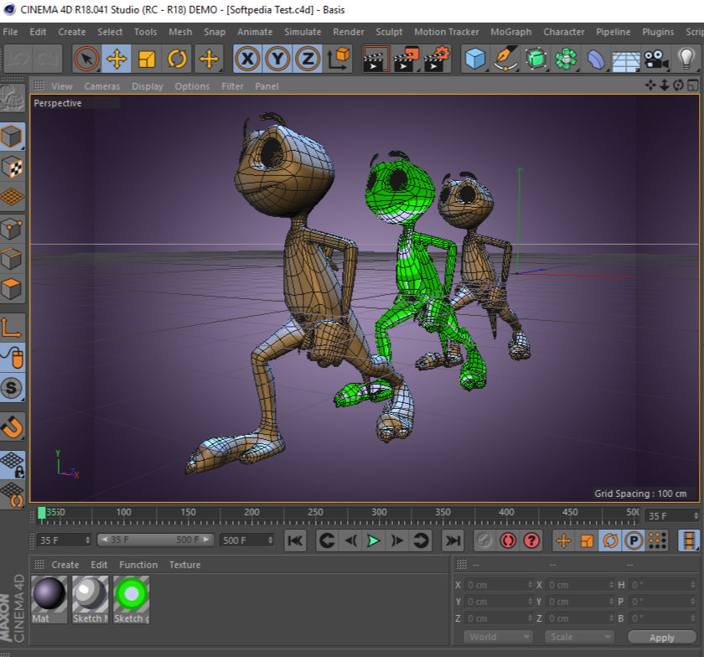The image size is (704, 657).
Task: Select the spline Pen tool
Action: [x=505, y=59]
